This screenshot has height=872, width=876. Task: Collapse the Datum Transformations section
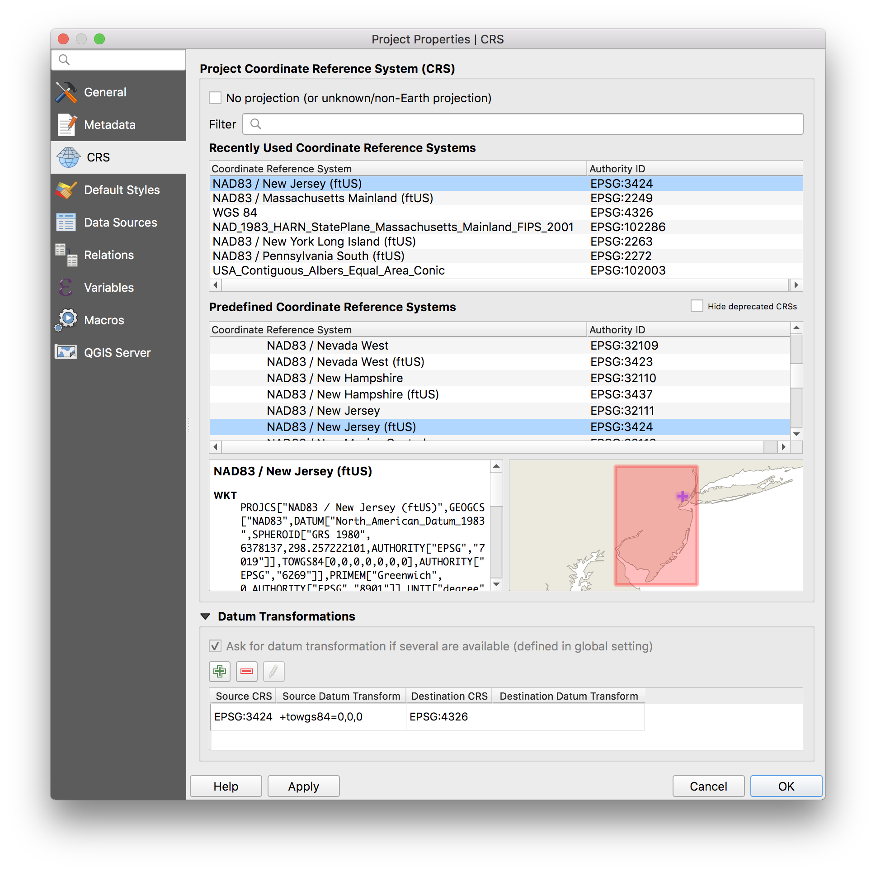(x=205, y=616)
